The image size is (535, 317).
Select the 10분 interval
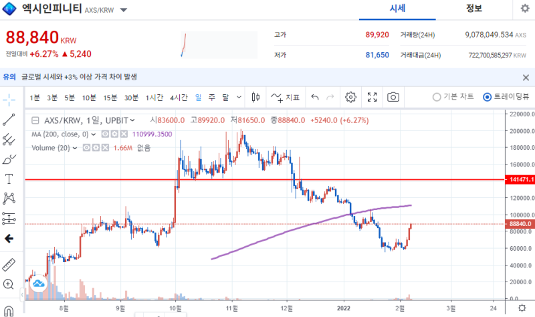point(89,98)
